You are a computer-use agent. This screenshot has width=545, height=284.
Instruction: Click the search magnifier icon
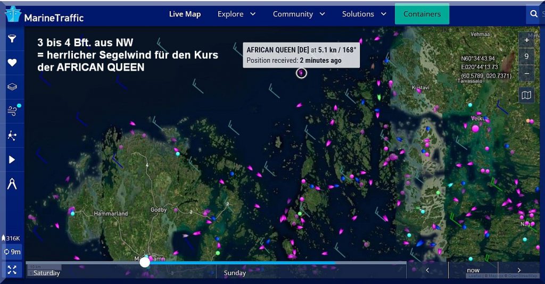click(x=533, y=14)
